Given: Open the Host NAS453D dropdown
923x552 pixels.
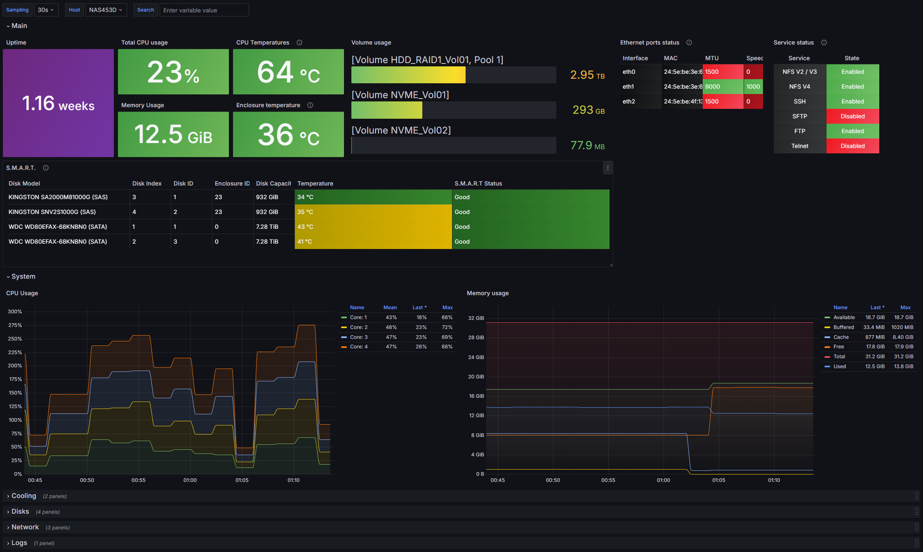Looking at the screenshot, I should click(106, 10).
